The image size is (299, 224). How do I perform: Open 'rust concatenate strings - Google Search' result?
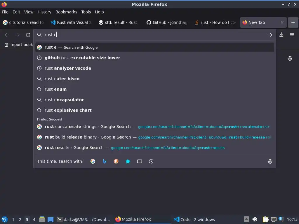155,127
